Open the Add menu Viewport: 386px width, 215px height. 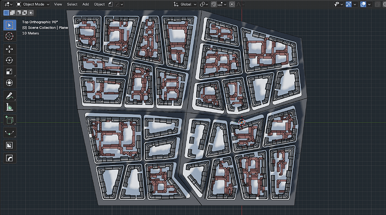(86, 4)
